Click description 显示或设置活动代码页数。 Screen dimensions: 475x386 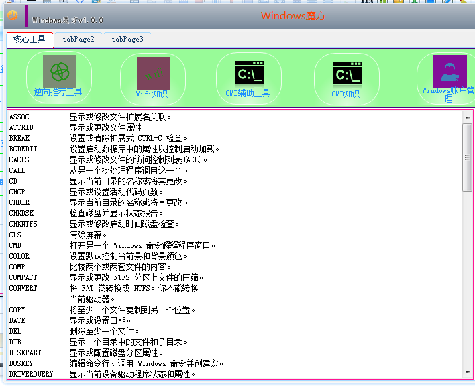116,192
